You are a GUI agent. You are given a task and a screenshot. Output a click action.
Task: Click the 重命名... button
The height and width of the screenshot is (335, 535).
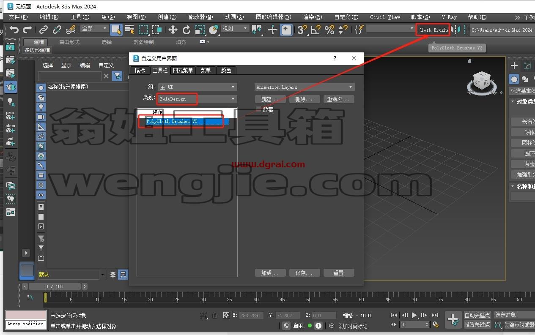339,99
